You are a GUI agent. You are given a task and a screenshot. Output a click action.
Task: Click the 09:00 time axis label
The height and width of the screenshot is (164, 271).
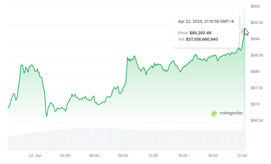124,155
